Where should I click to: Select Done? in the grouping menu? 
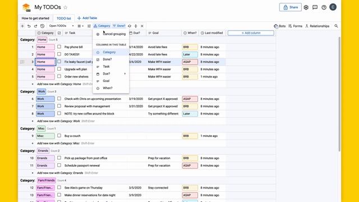pyautogui.click(x=111, y=59)
